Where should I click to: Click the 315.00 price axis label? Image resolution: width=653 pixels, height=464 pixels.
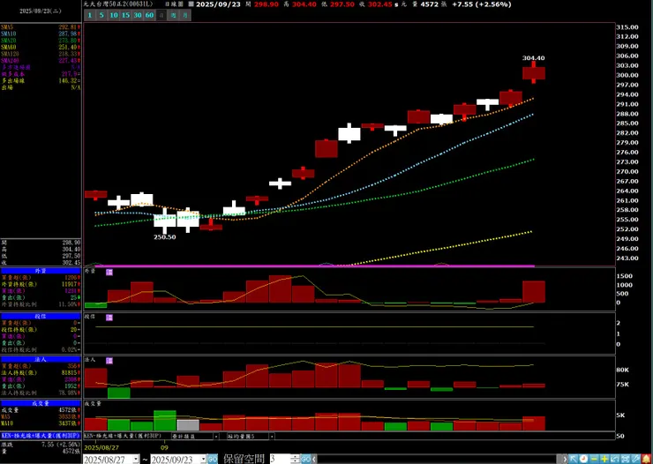click(627, 27)
